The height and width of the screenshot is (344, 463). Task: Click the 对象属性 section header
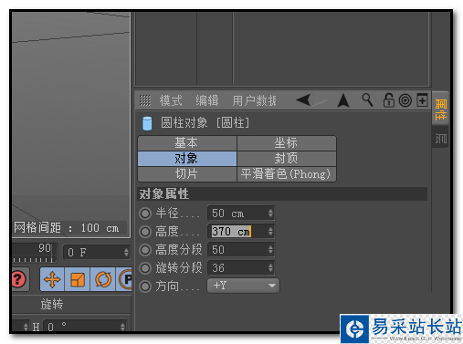click(x=282, y=194)
